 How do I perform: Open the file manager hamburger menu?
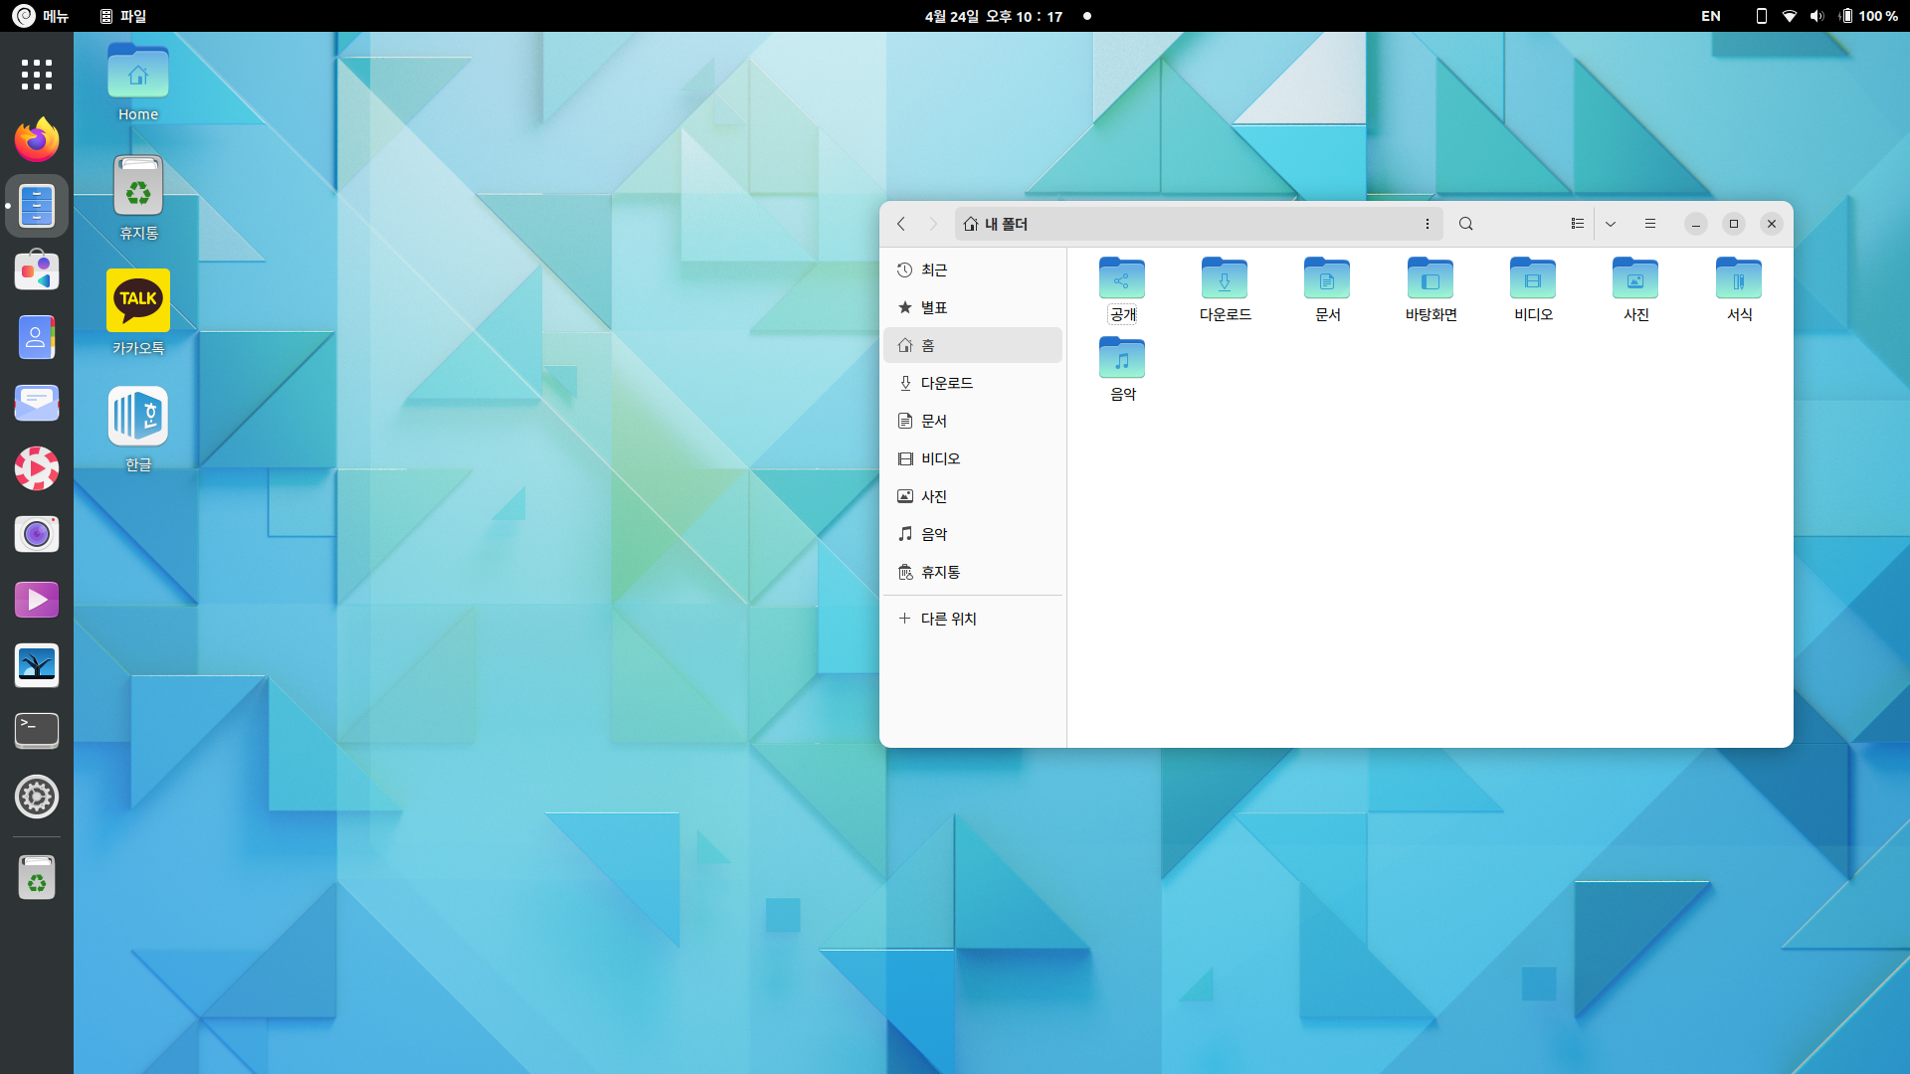pyautogui.click(x=1650, y=224)
